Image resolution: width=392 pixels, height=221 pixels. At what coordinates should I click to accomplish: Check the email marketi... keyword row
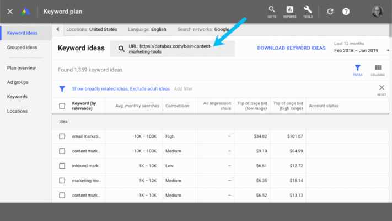pos(62,136)
